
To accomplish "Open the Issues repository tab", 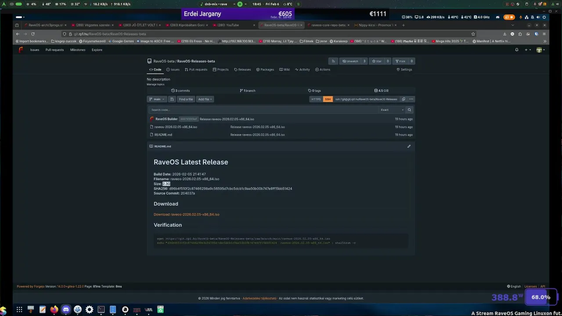I will [173, 69].
